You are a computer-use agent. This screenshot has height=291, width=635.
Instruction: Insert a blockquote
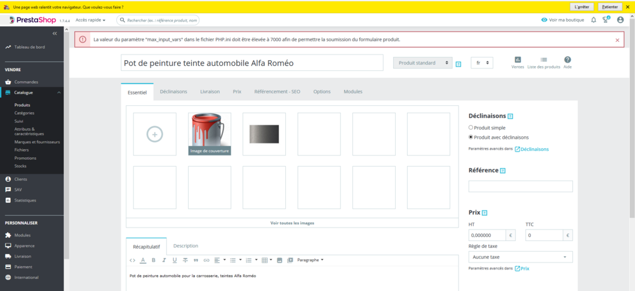pos(196,261)
